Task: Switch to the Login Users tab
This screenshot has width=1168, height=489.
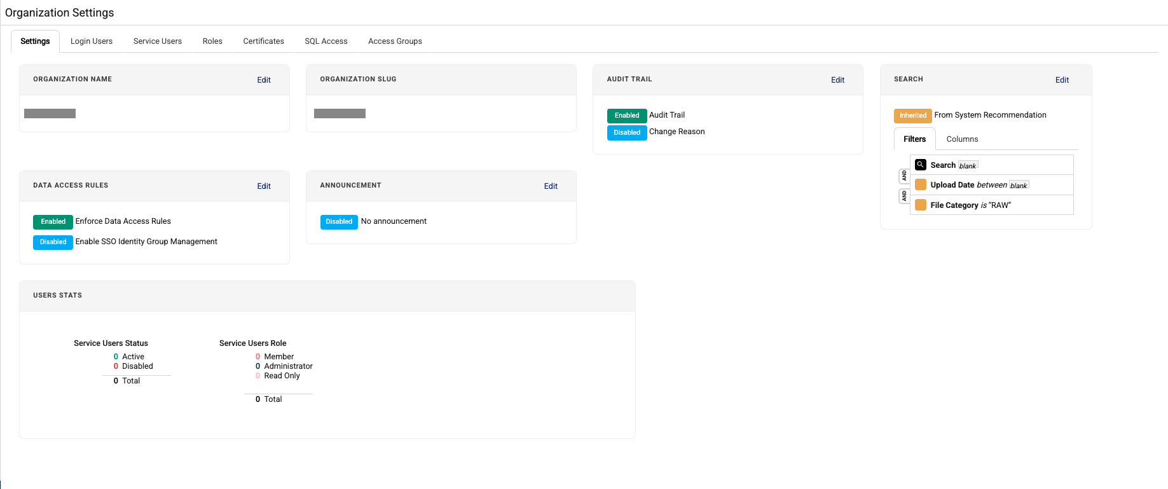Action: click(x=92, y=41)
